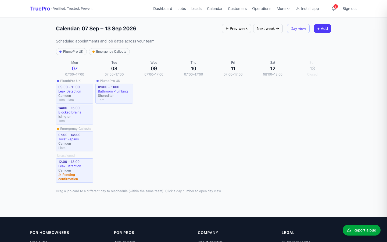Open day 10 Thursday
Screen dimensions: 387x242
tap(193, 69)
